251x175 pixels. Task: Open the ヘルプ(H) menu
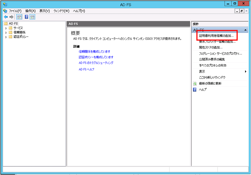(x=79, y=11)
